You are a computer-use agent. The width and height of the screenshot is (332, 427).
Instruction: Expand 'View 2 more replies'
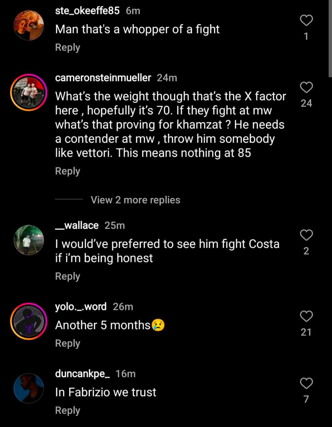135,200
